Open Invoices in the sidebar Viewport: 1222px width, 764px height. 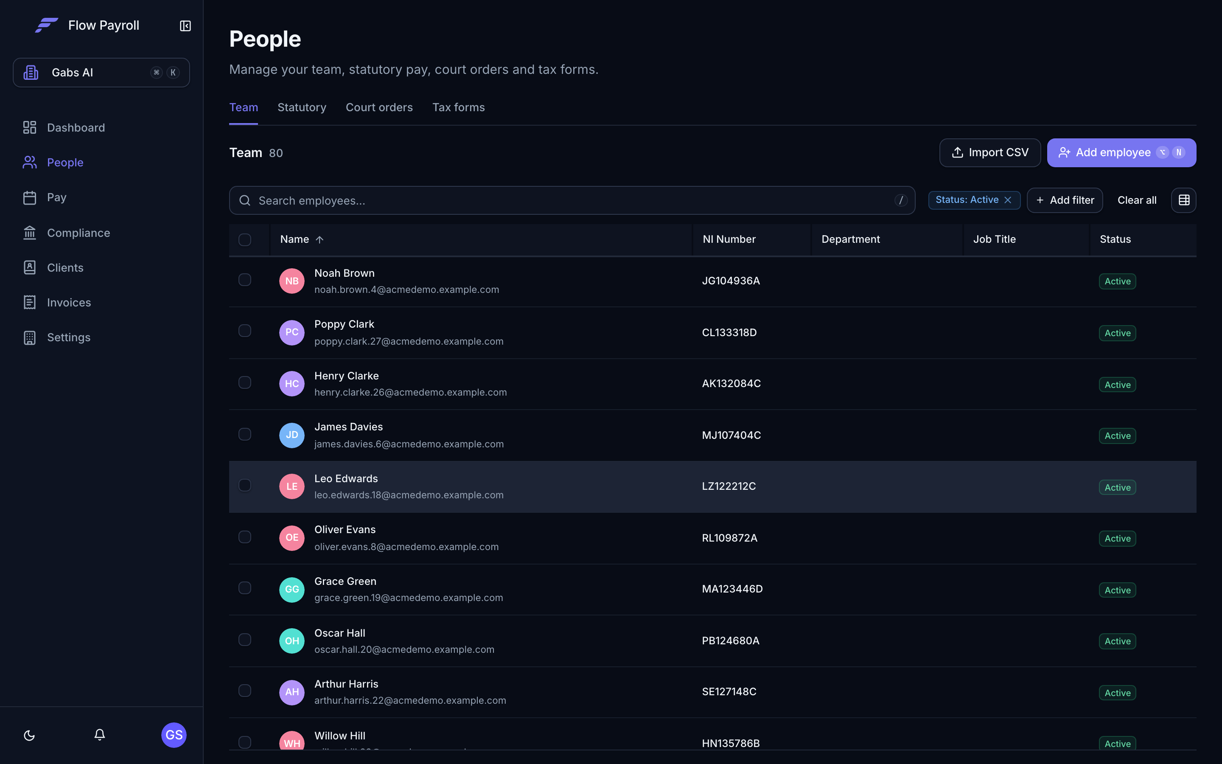point(101,303)
